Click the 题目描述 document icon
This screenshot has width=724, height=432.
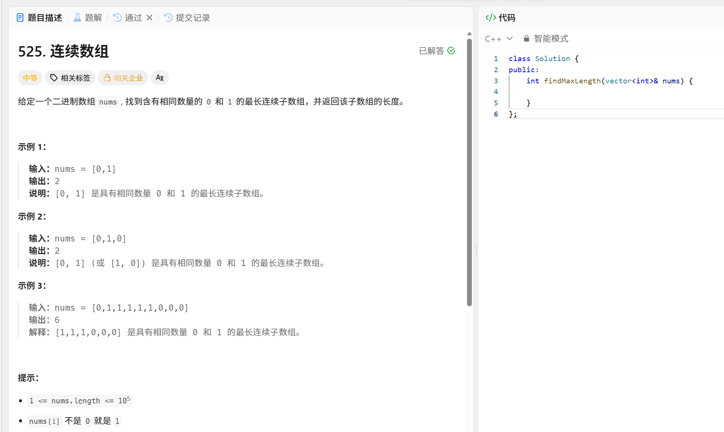[20, 18]
